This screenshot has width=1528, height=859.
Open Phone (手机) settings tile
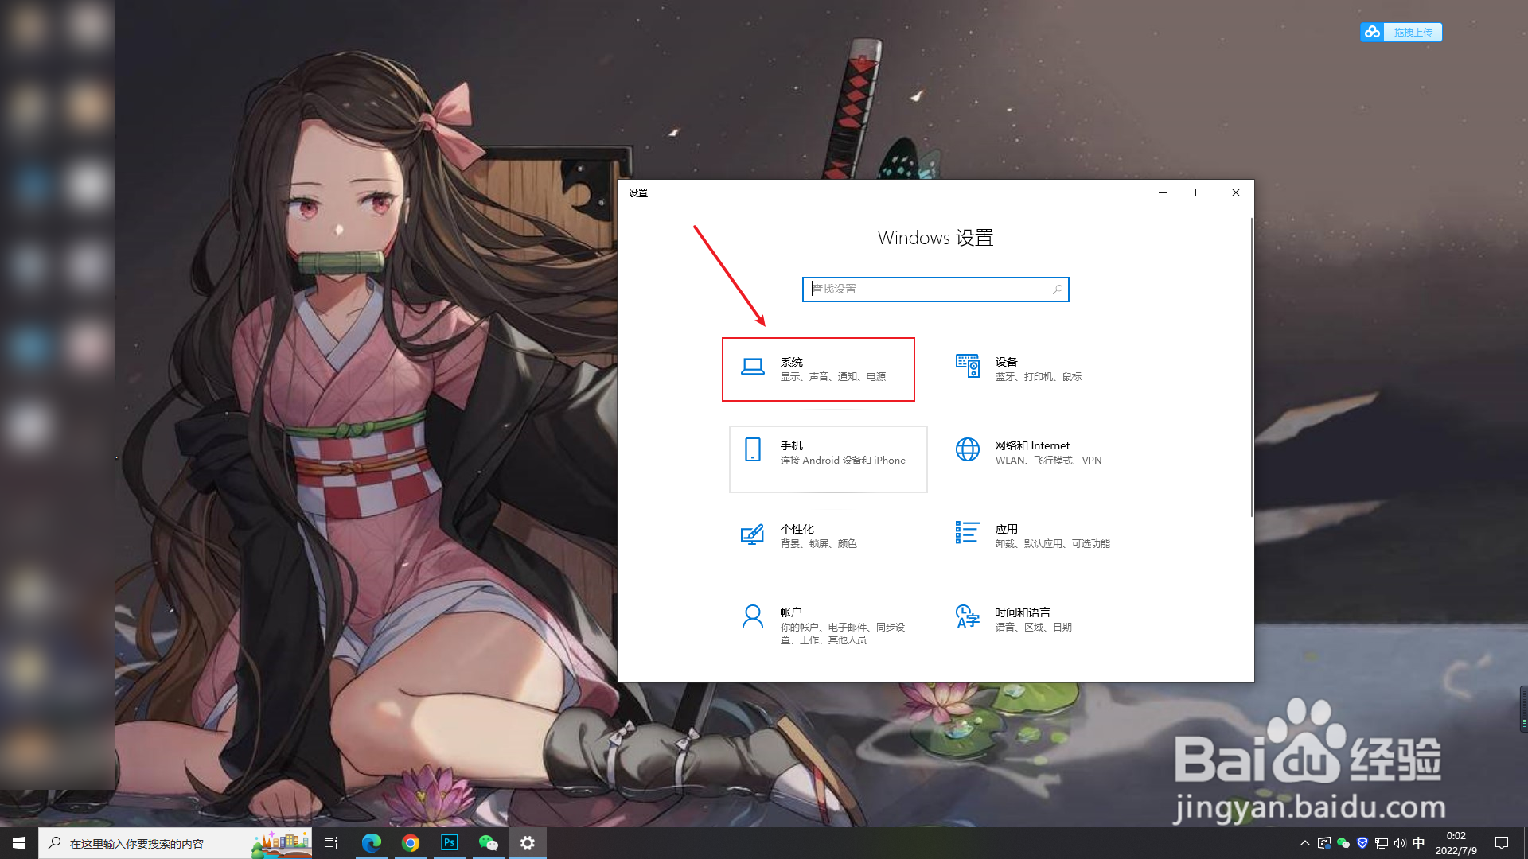tap(828, 458)
